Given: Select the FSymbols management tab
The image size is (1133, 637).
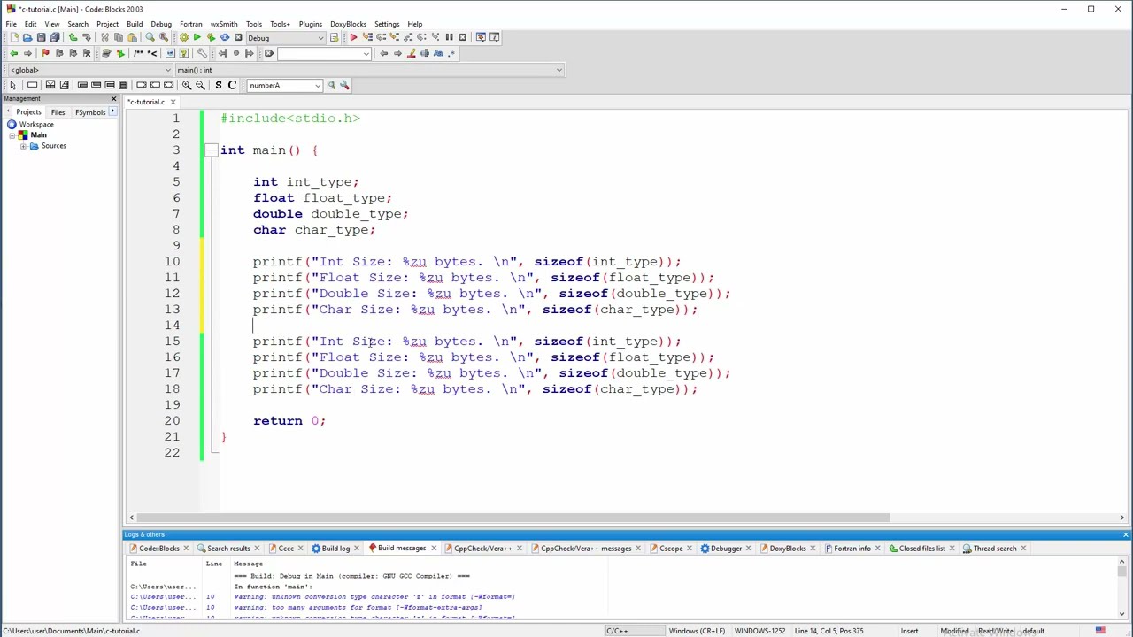Looking at the screenshot, I should coord(90,112).
